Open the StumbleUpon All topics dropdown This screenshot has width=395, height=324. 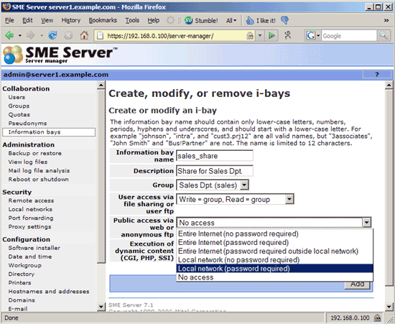(x=231, y=21)
